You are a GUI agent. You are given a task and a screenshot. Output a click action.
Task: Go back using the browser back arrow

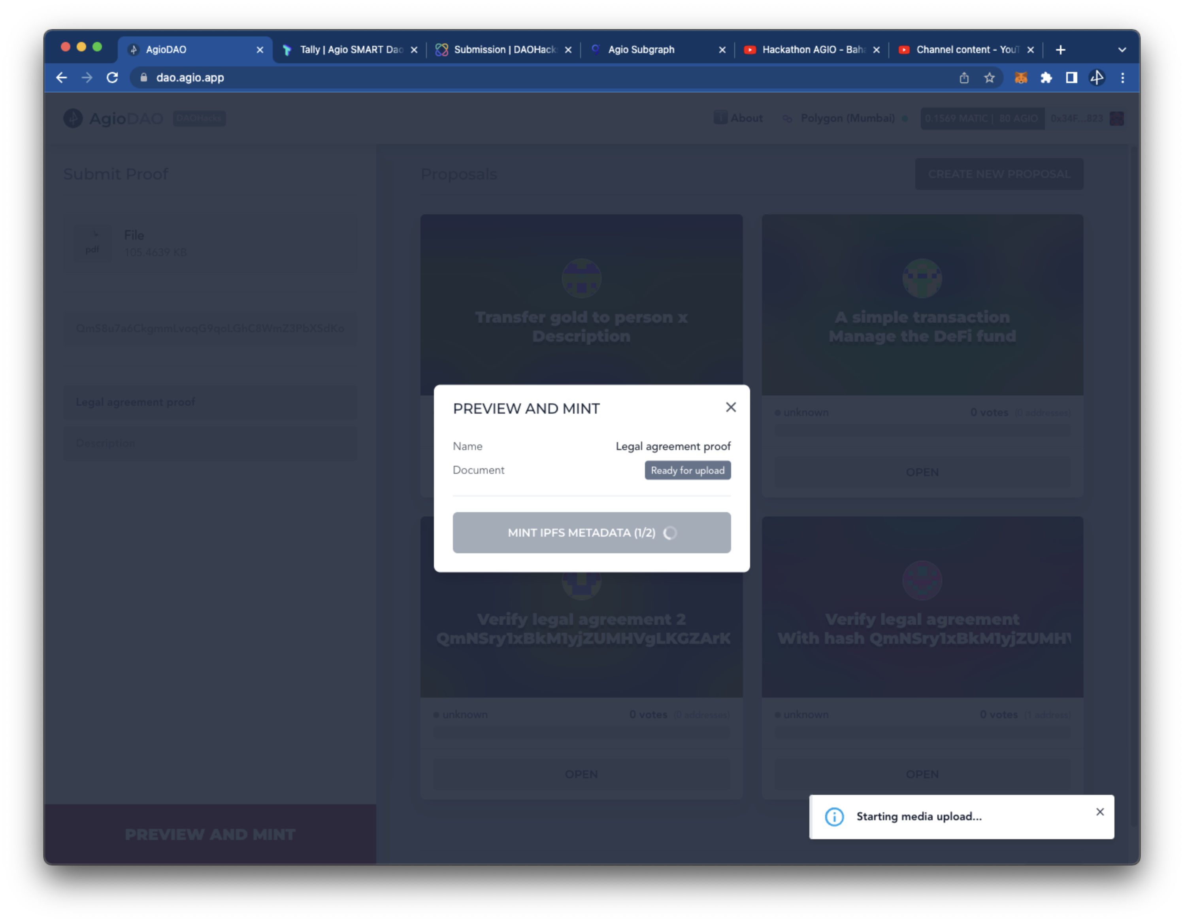click(x=62, y=78)
